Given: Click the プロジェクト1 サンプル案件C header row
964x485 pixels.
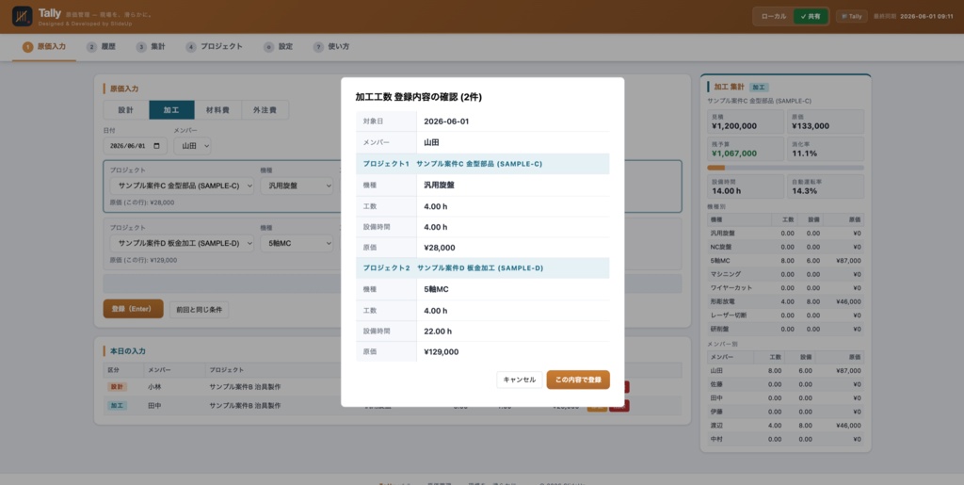Looking at the screenshot, I should pyautogui.click(x=483, y=164).
